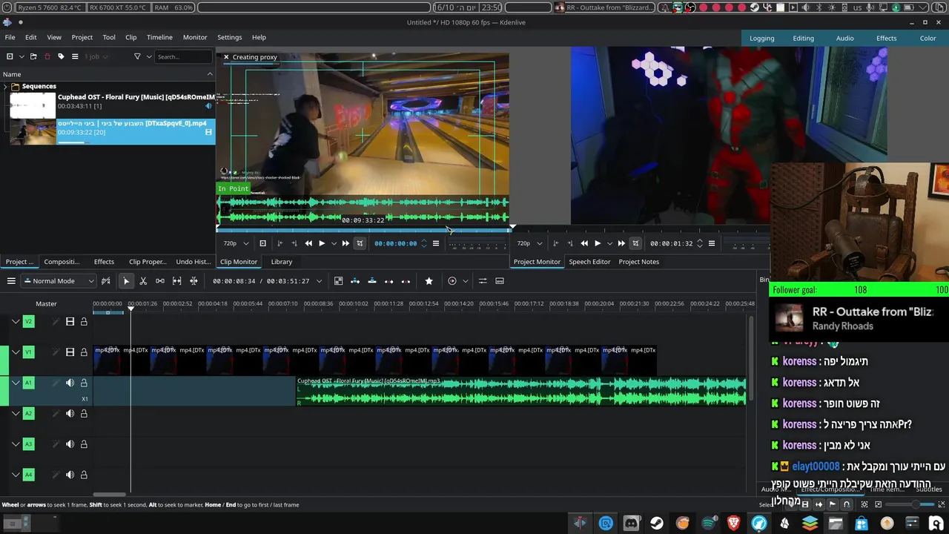
Task: Play the project monitor
Action: 598,243
